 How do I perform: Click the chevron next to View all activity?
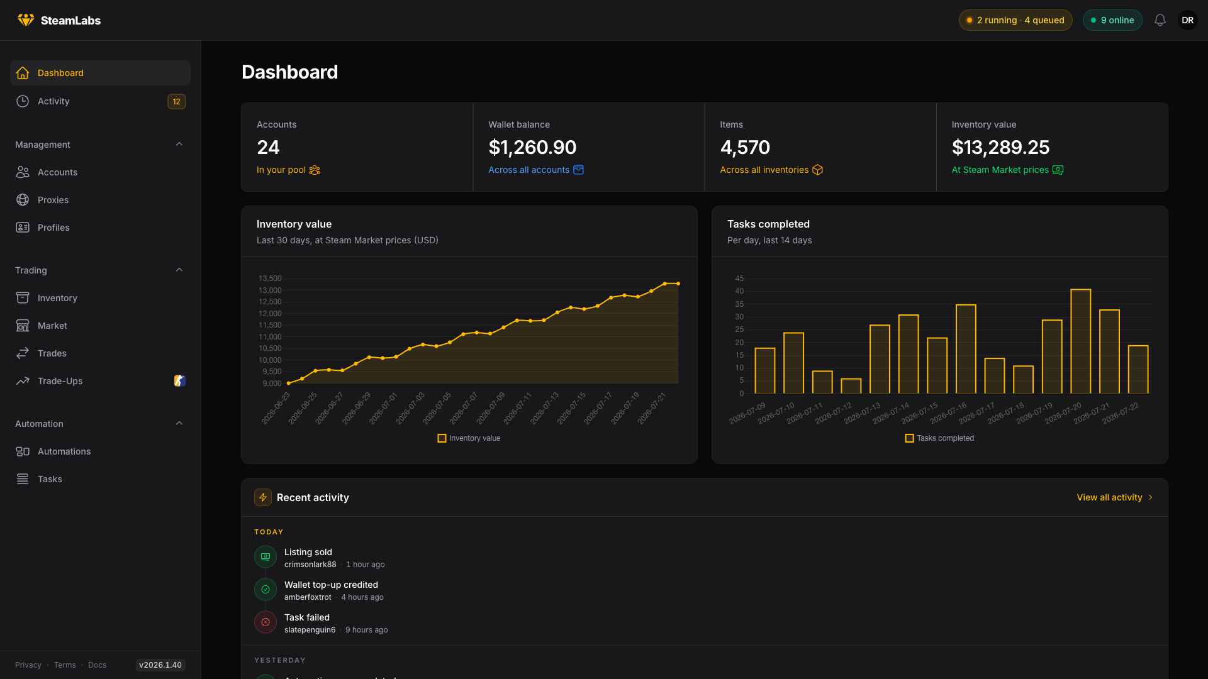pos(1151,497)
